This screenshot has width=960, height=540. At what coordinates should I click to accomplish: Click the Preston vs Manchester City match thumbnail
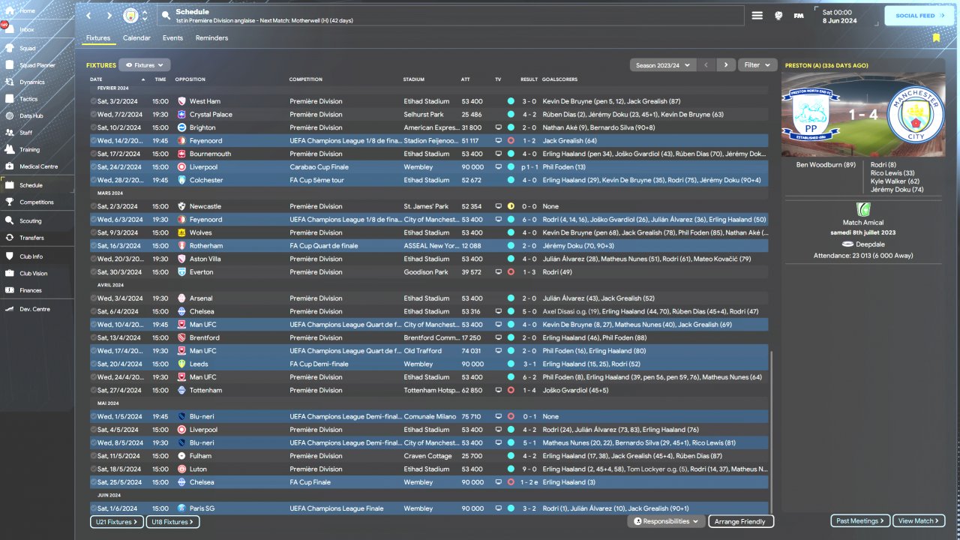click(862, 115)
